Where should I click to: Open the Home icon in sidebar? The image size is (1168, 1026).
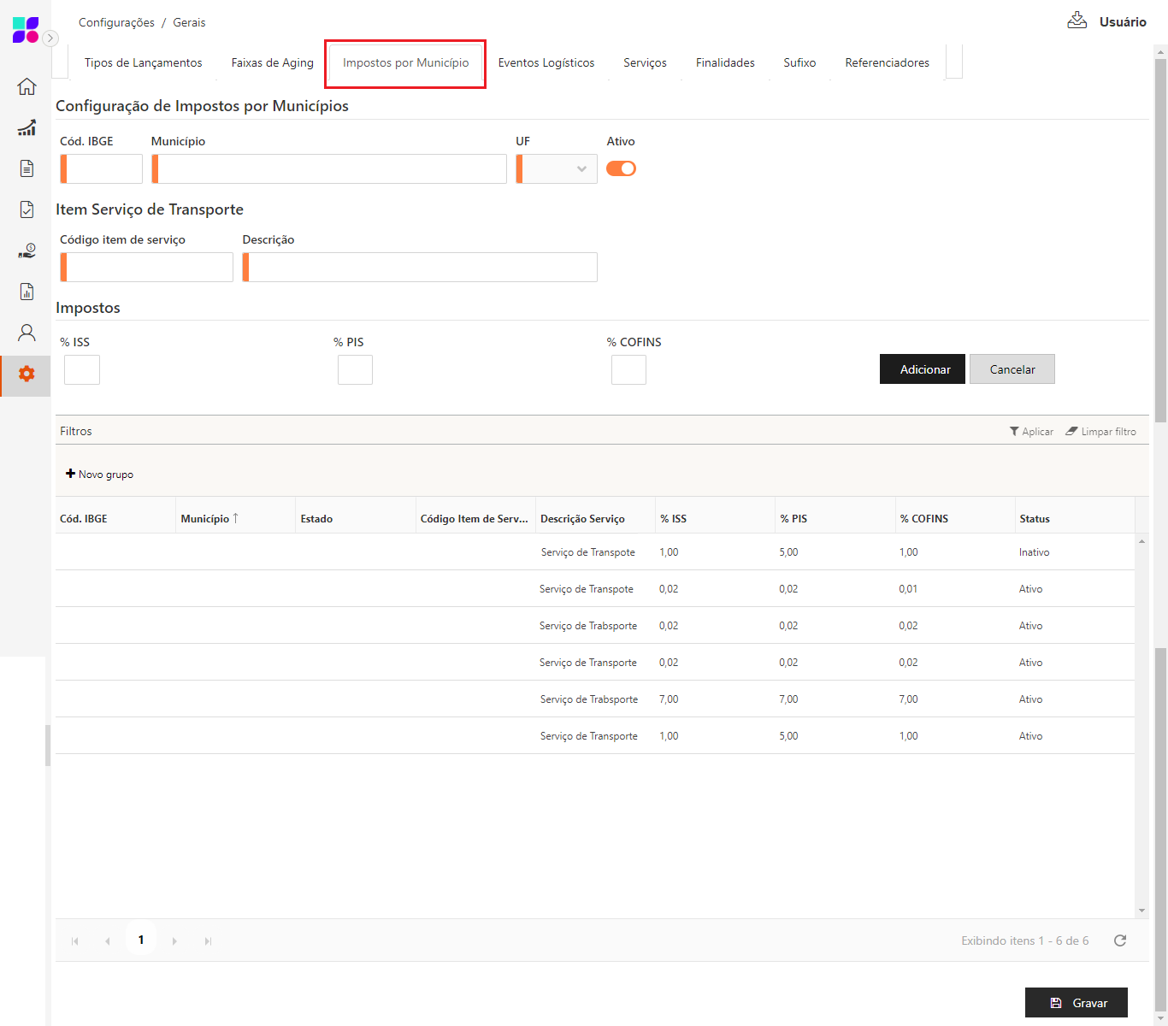click(x=27, y=86)
